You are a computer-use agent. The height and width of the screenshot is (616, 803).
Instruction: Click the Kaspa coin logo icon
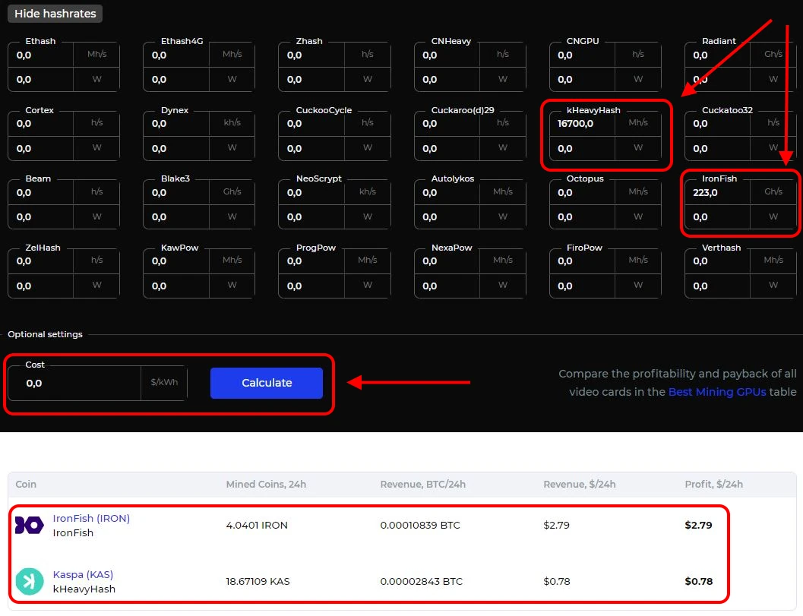(30, 581)
